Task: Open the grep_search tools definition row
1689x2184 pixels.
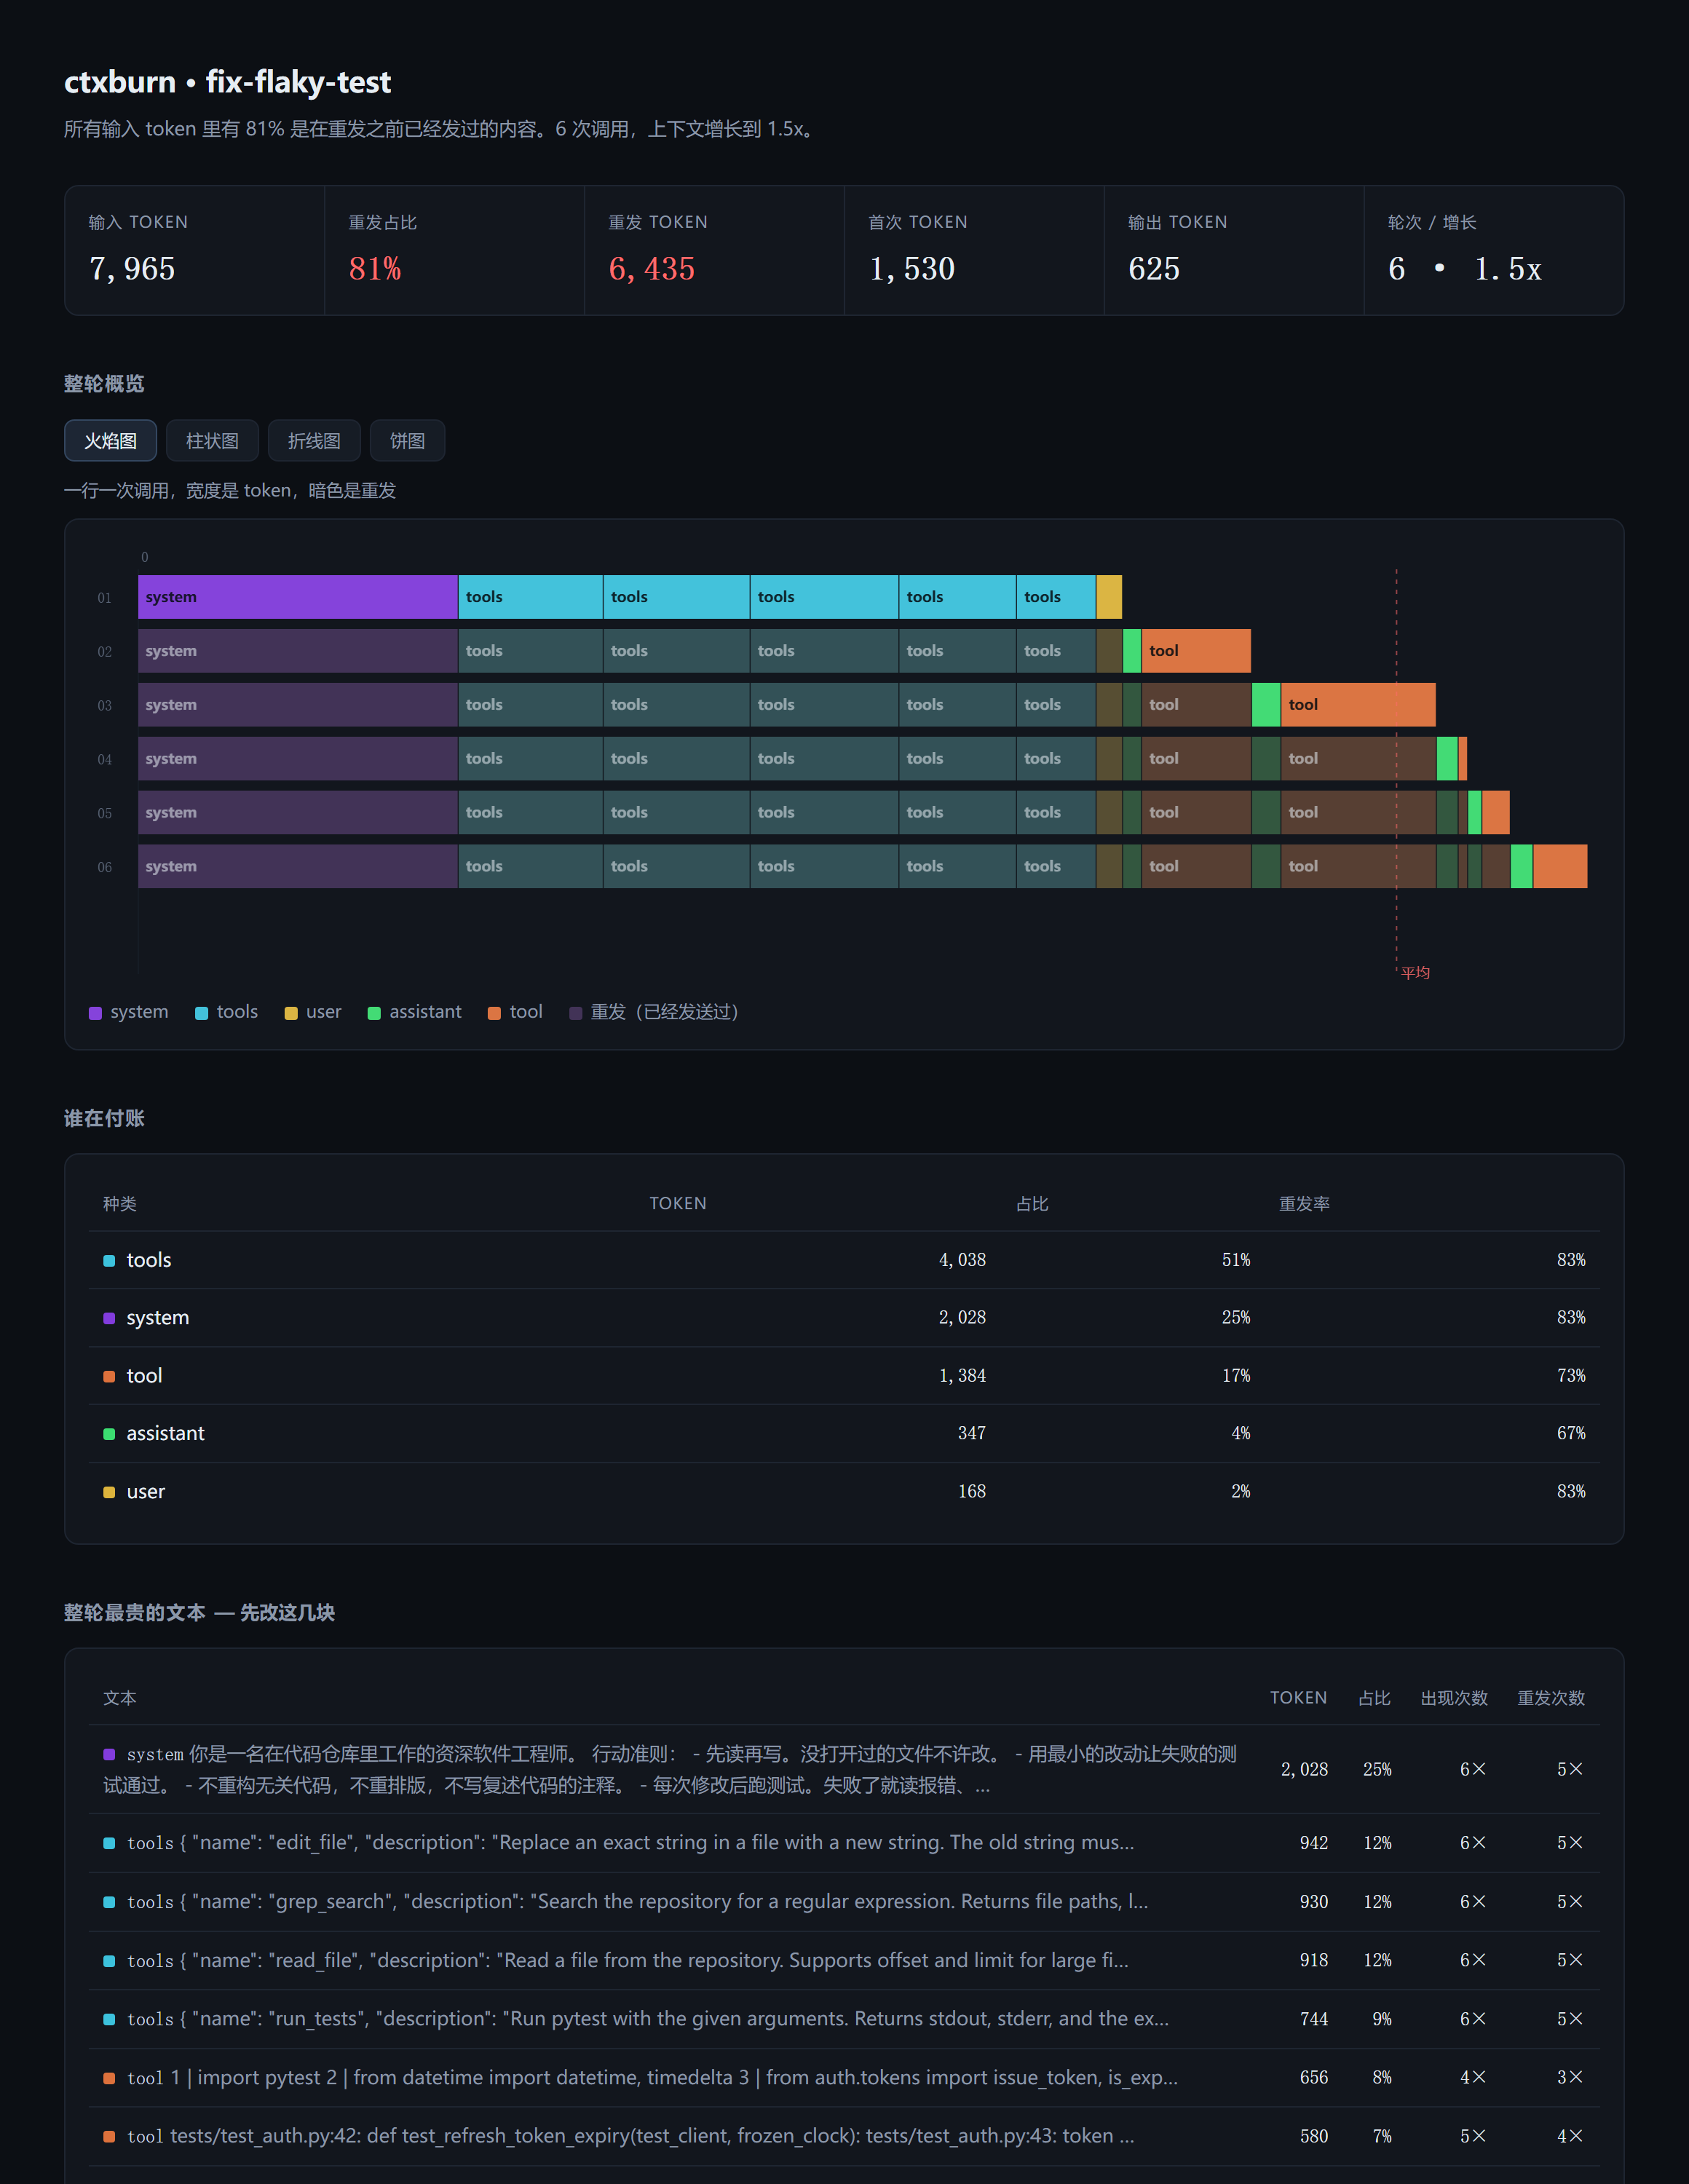Action: tap(844, 1902)
